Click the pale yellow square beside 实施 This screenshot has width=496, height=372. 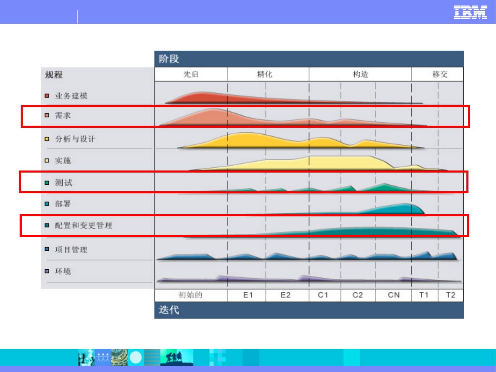coord(47,161)
